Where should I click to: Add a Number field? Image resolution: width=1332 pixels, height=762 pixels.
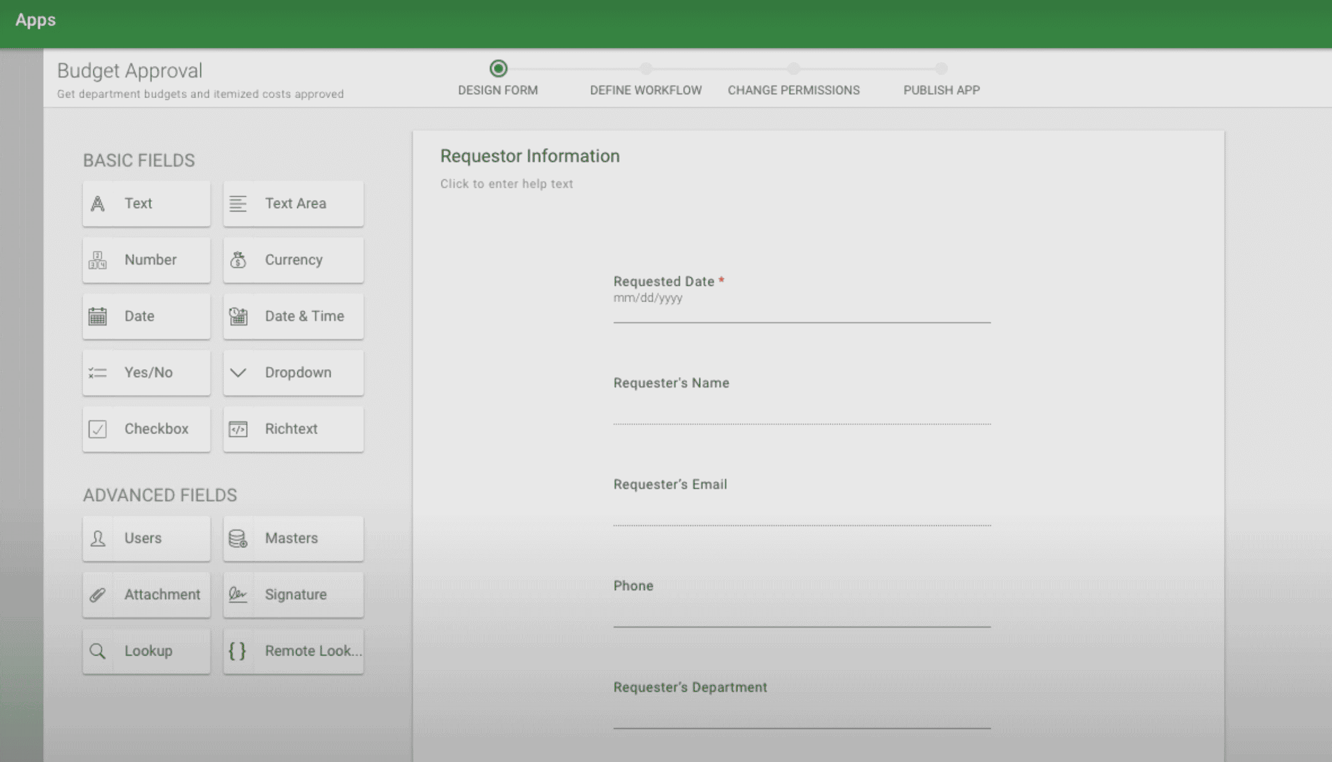[147, 260]
